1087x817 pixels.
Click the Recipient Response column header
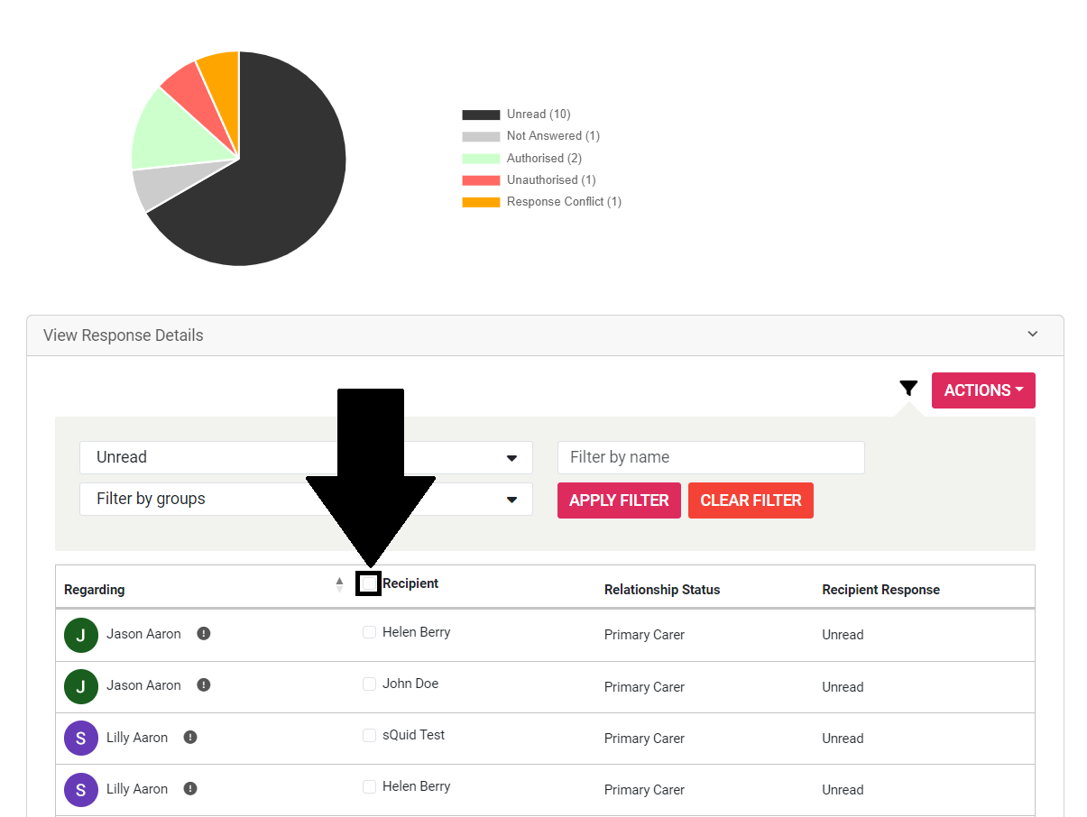[880, 590]
